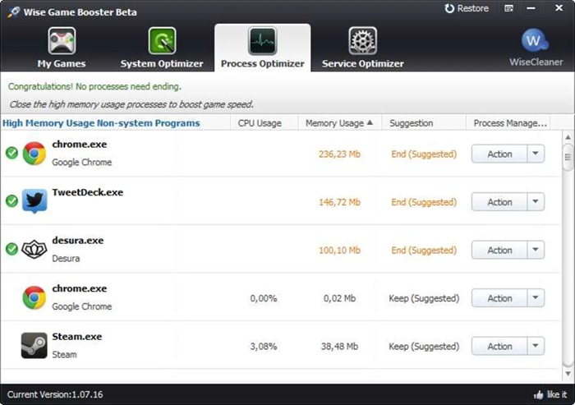Click Action button for 0,02 Mb chrome.exe
The image size is (575, 405).
point(499,298)
